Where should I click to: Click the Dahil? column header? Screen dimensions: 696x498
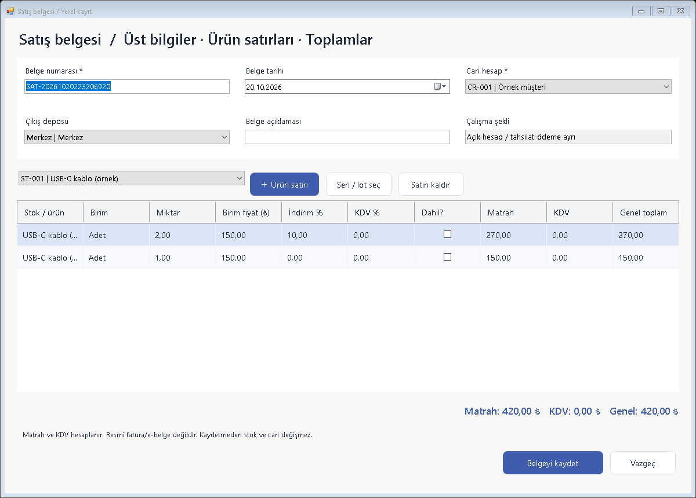pos(447,213)
